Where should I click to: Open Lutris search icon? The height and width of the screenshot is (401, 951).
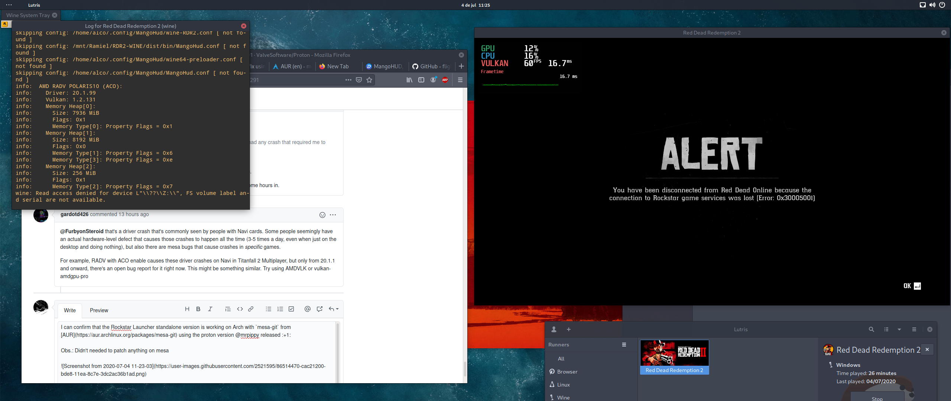tap(872, 329)
